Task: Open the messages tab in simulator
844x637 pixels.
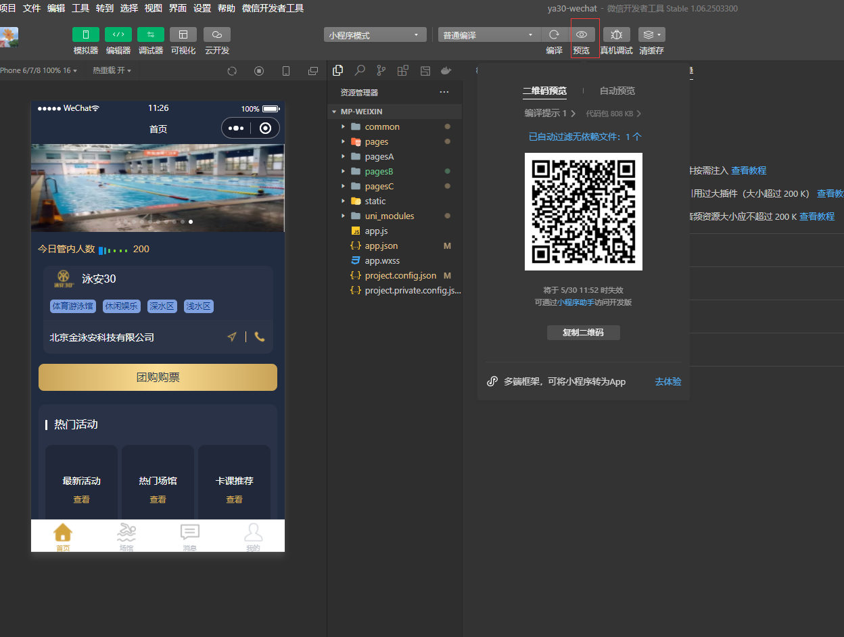Action: pyautogui.click(x=189, y=537)
